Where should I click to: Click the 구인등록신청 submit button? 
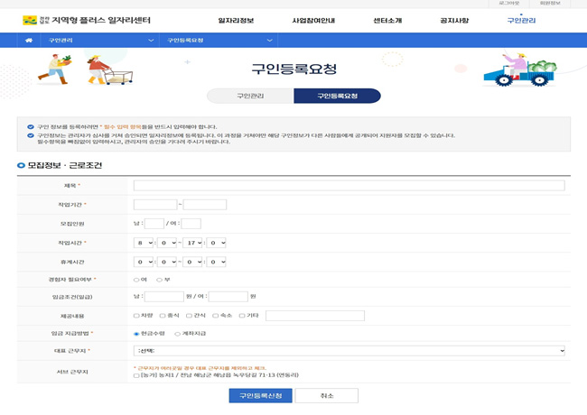[x=261, y=395]
